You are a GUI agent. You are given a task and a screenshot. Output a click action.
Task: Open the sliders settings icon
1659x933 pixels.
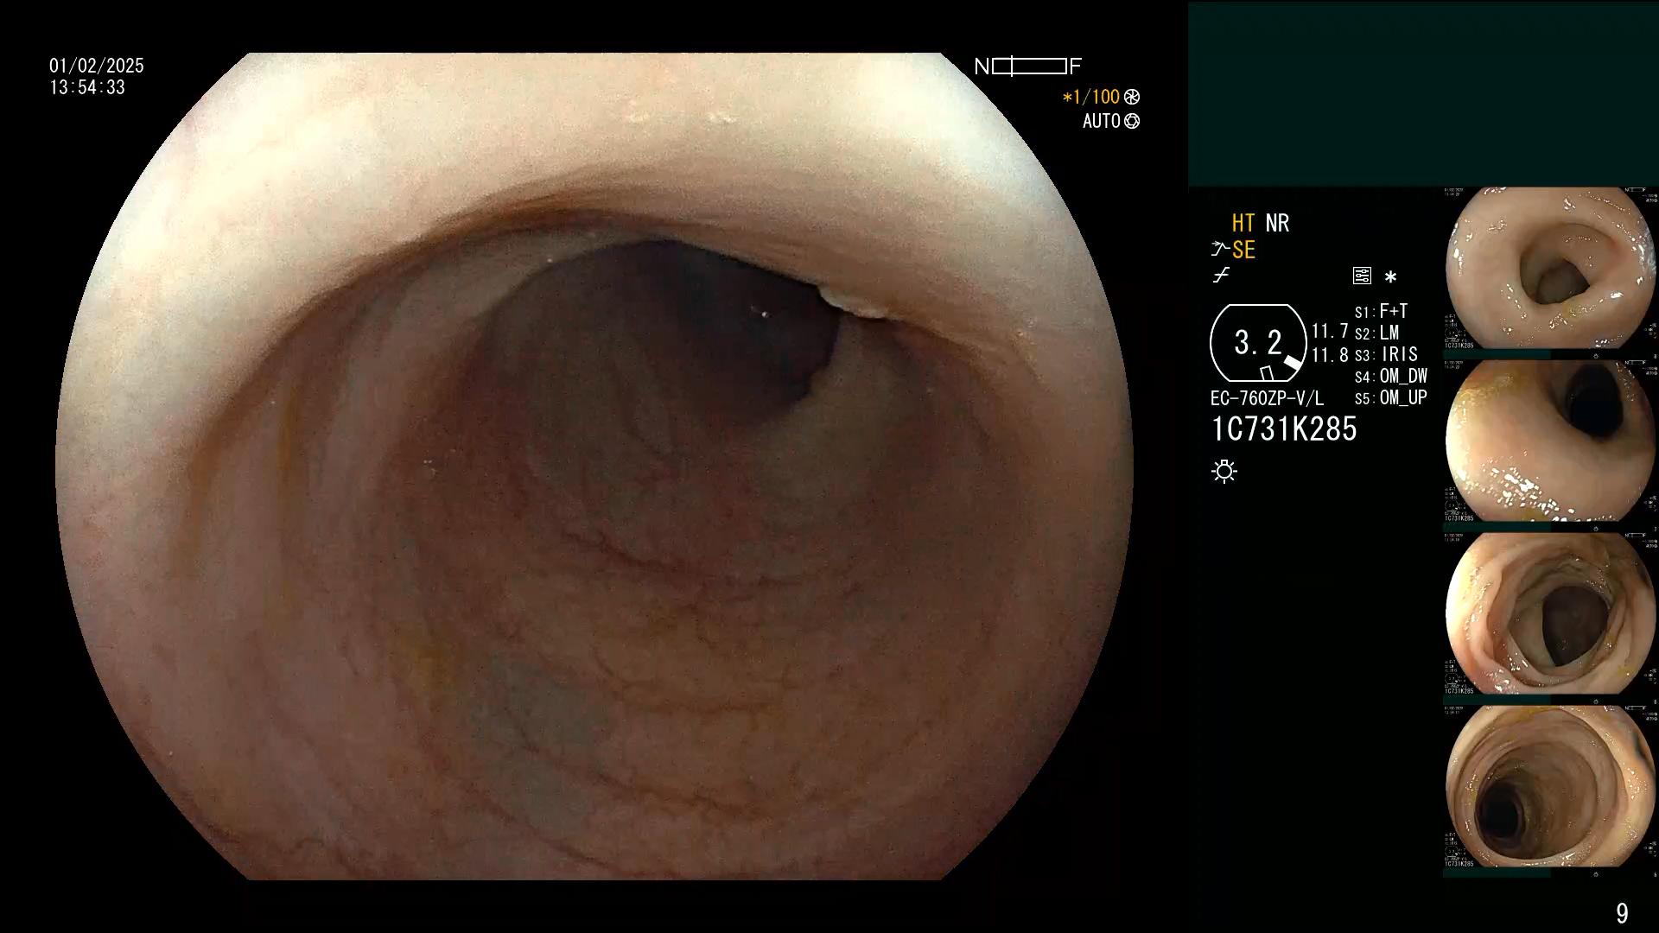tap(1362, 276)
